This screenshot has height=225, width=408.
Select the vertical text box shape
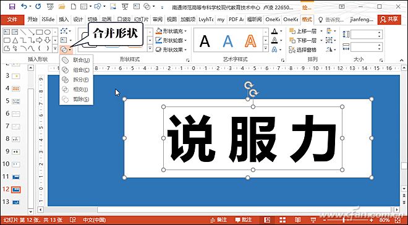[15, 32]
